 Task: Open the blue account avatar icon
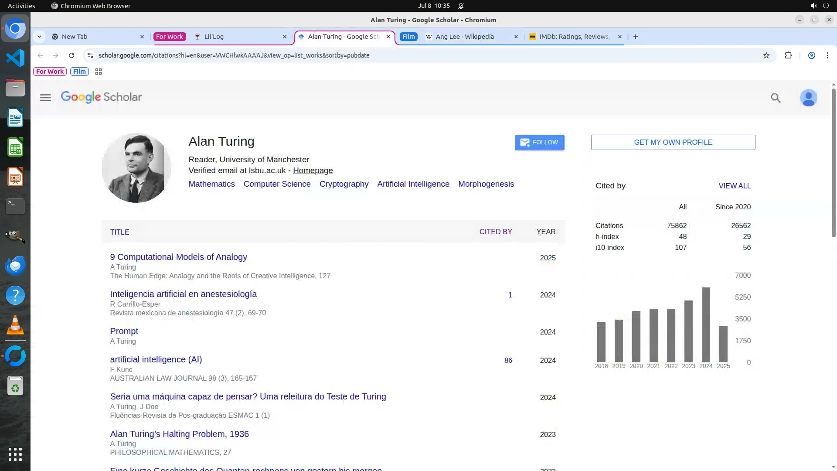pyautogui.click(x=808, y=98)
